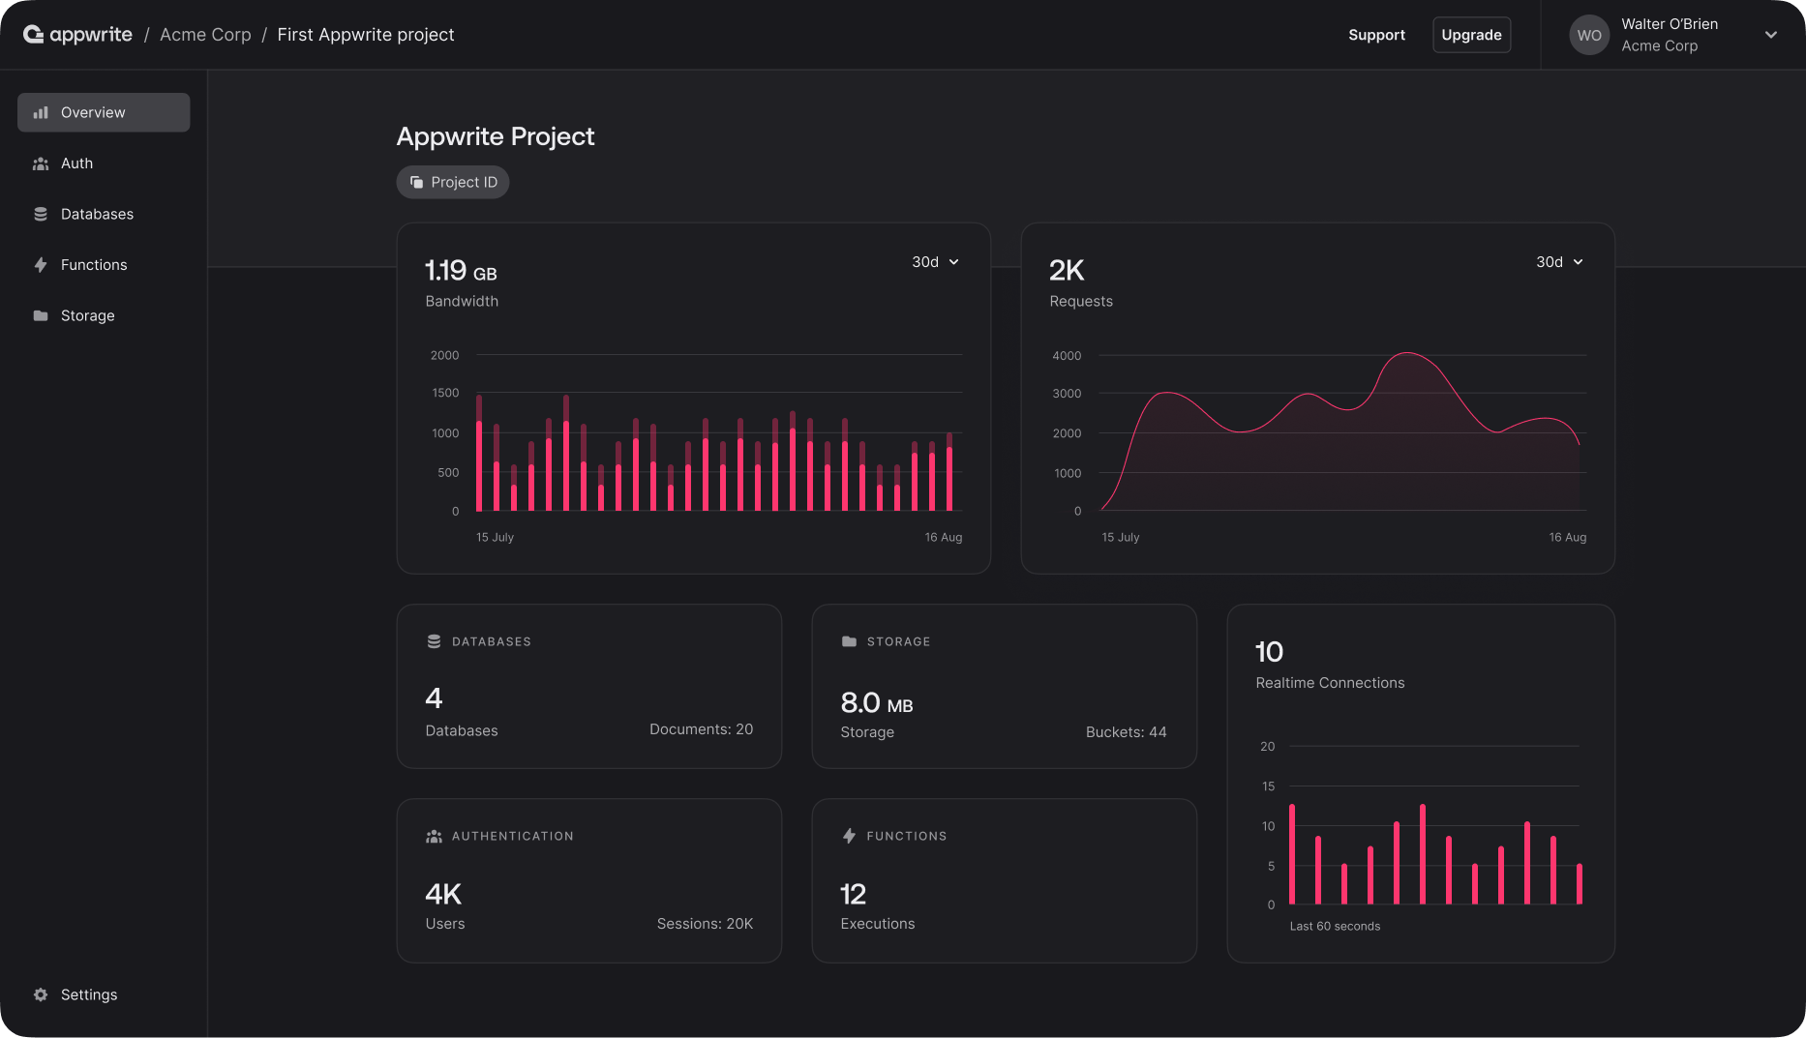Switch to the Overview section
This screenshot has width=1806, height=1038.
[92, 112]
